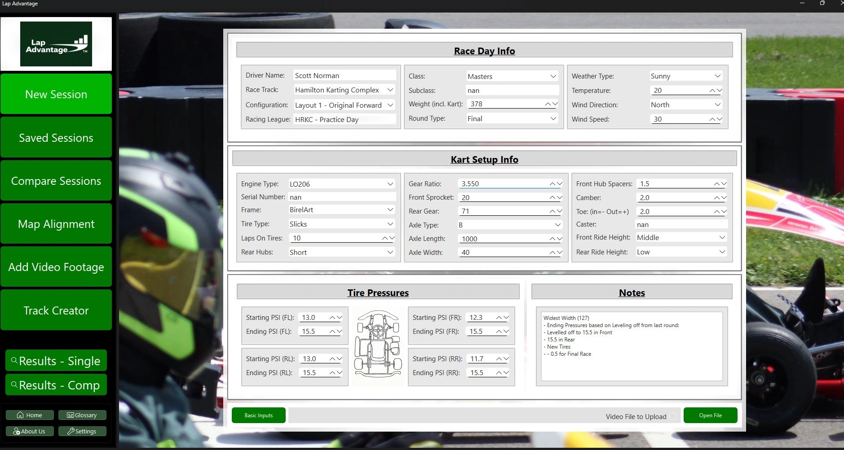Open the Weather Type dropdown

coord(717,76)
